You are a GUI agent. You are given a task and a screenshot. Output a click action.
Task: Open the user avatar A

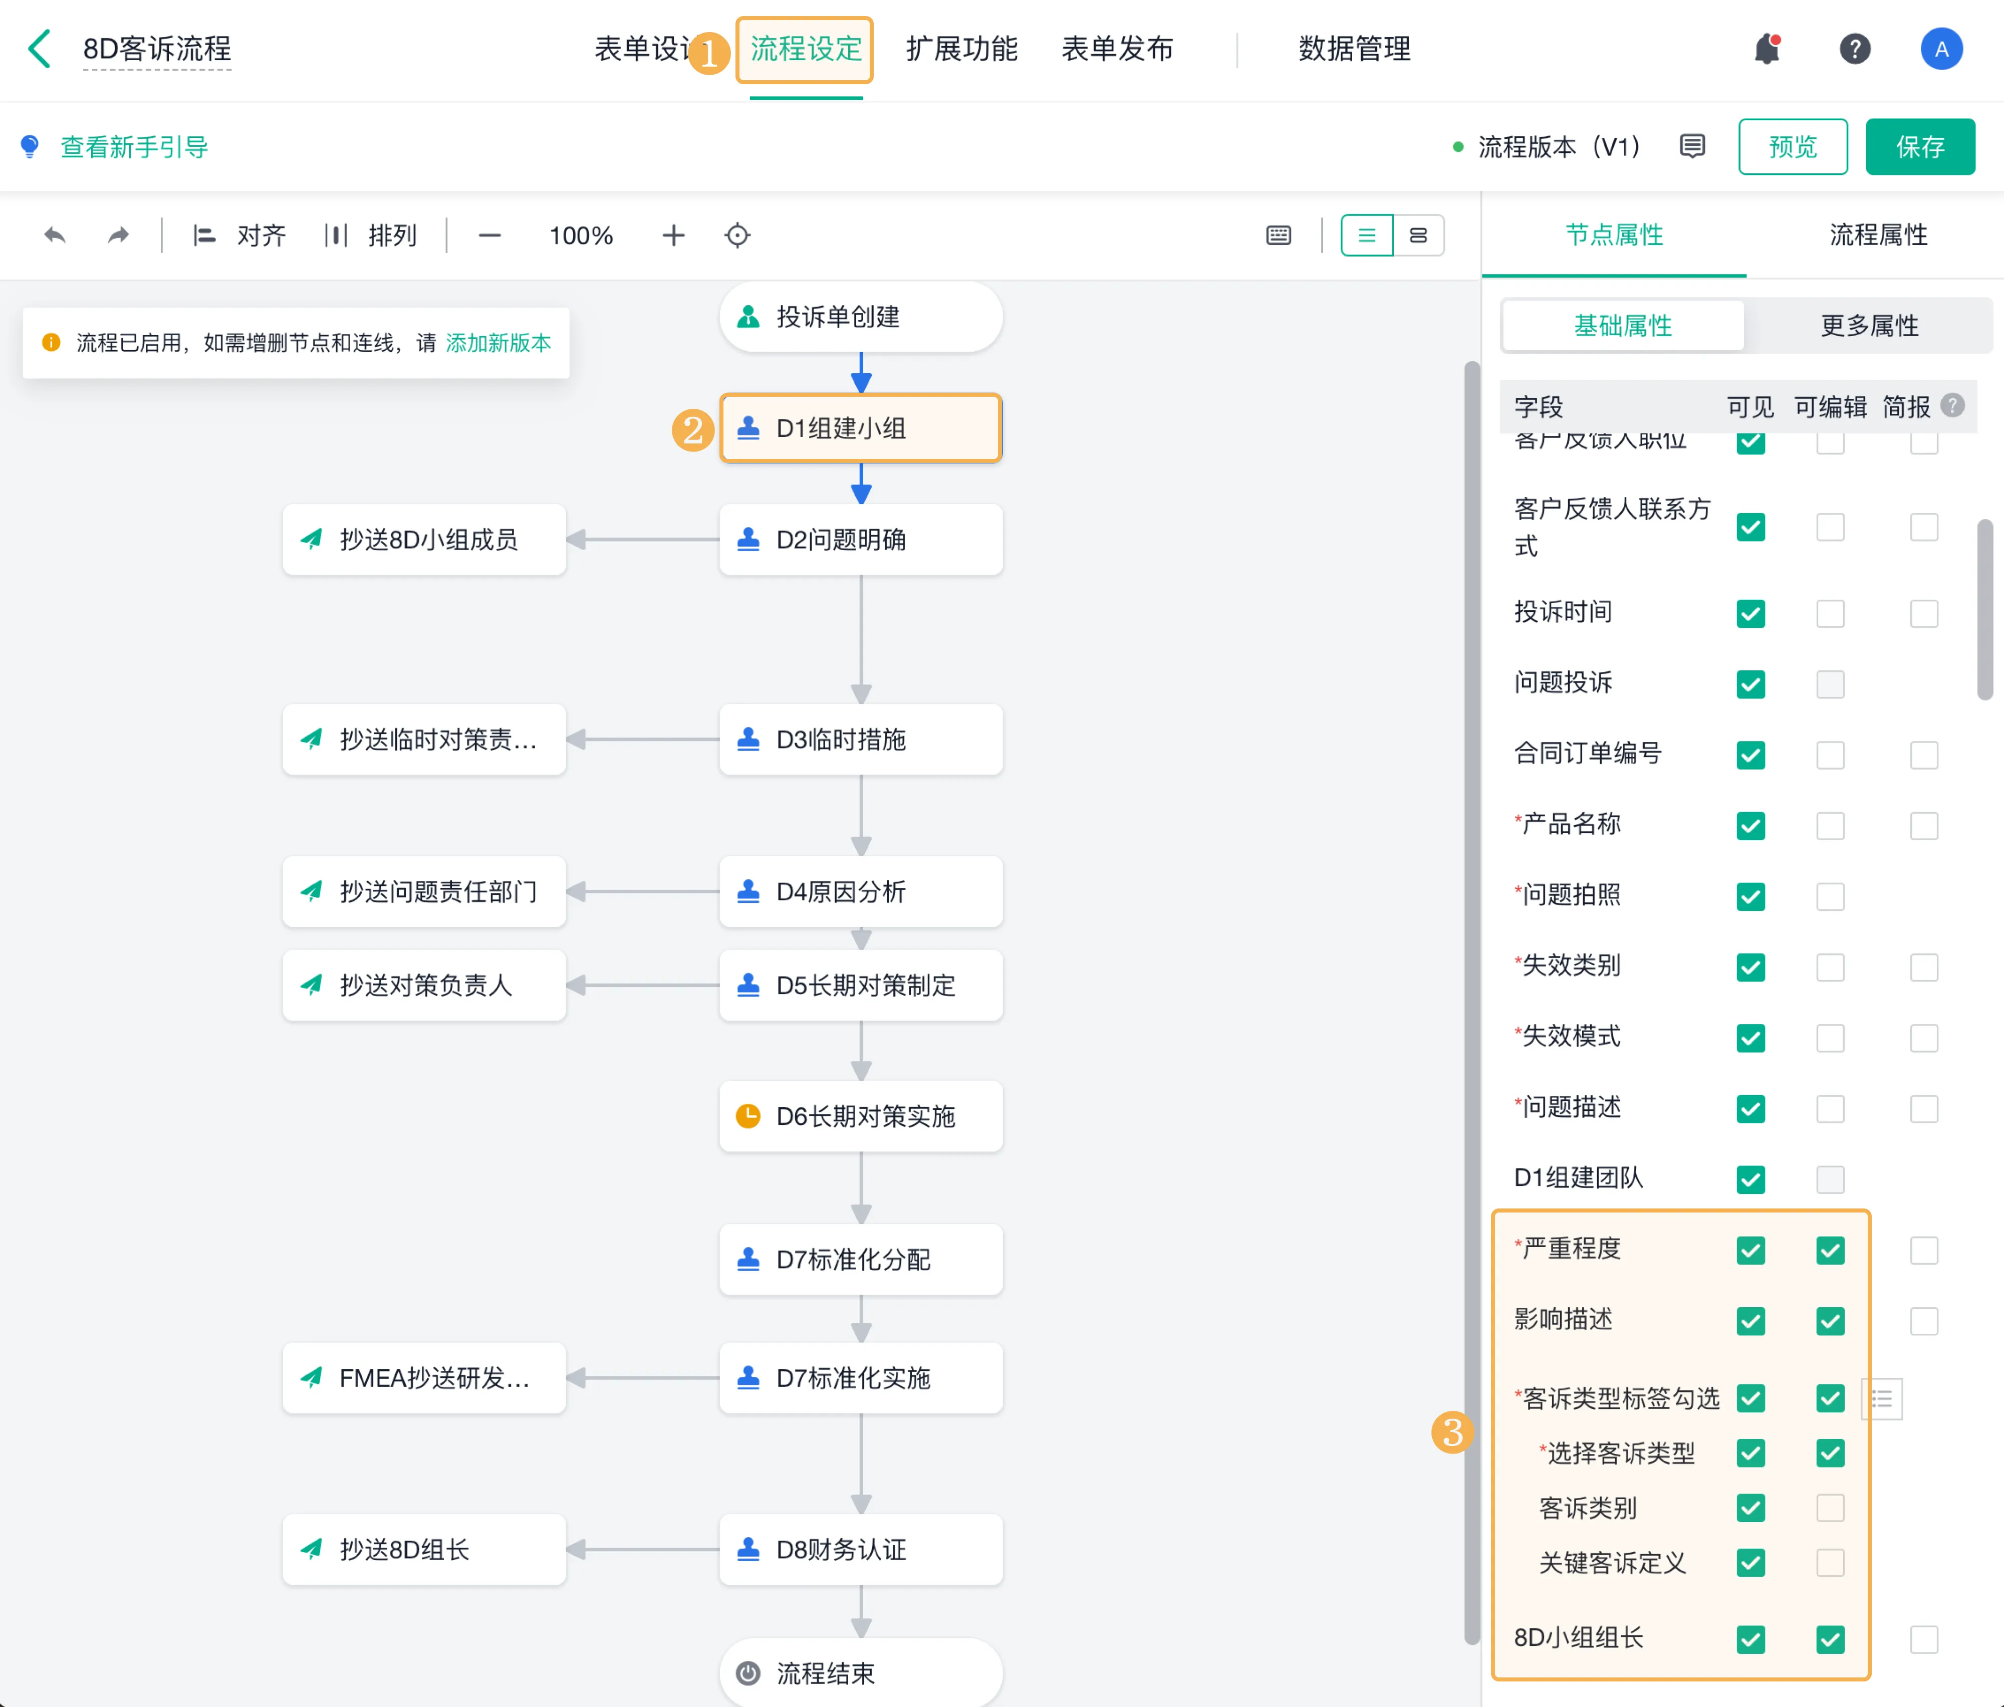pos(1941,49)
